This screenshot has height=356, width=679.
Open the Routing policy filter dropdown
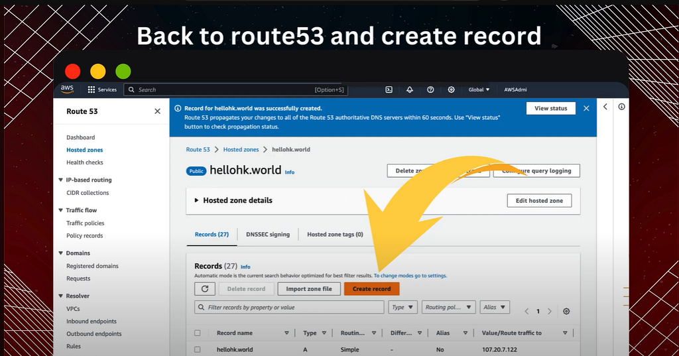click(448, 307)
